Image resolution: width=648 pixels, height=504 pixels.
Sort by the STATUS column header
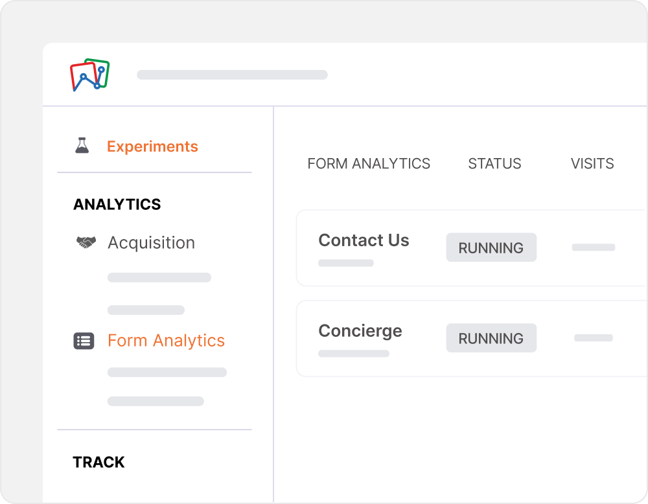coord(494,164)
